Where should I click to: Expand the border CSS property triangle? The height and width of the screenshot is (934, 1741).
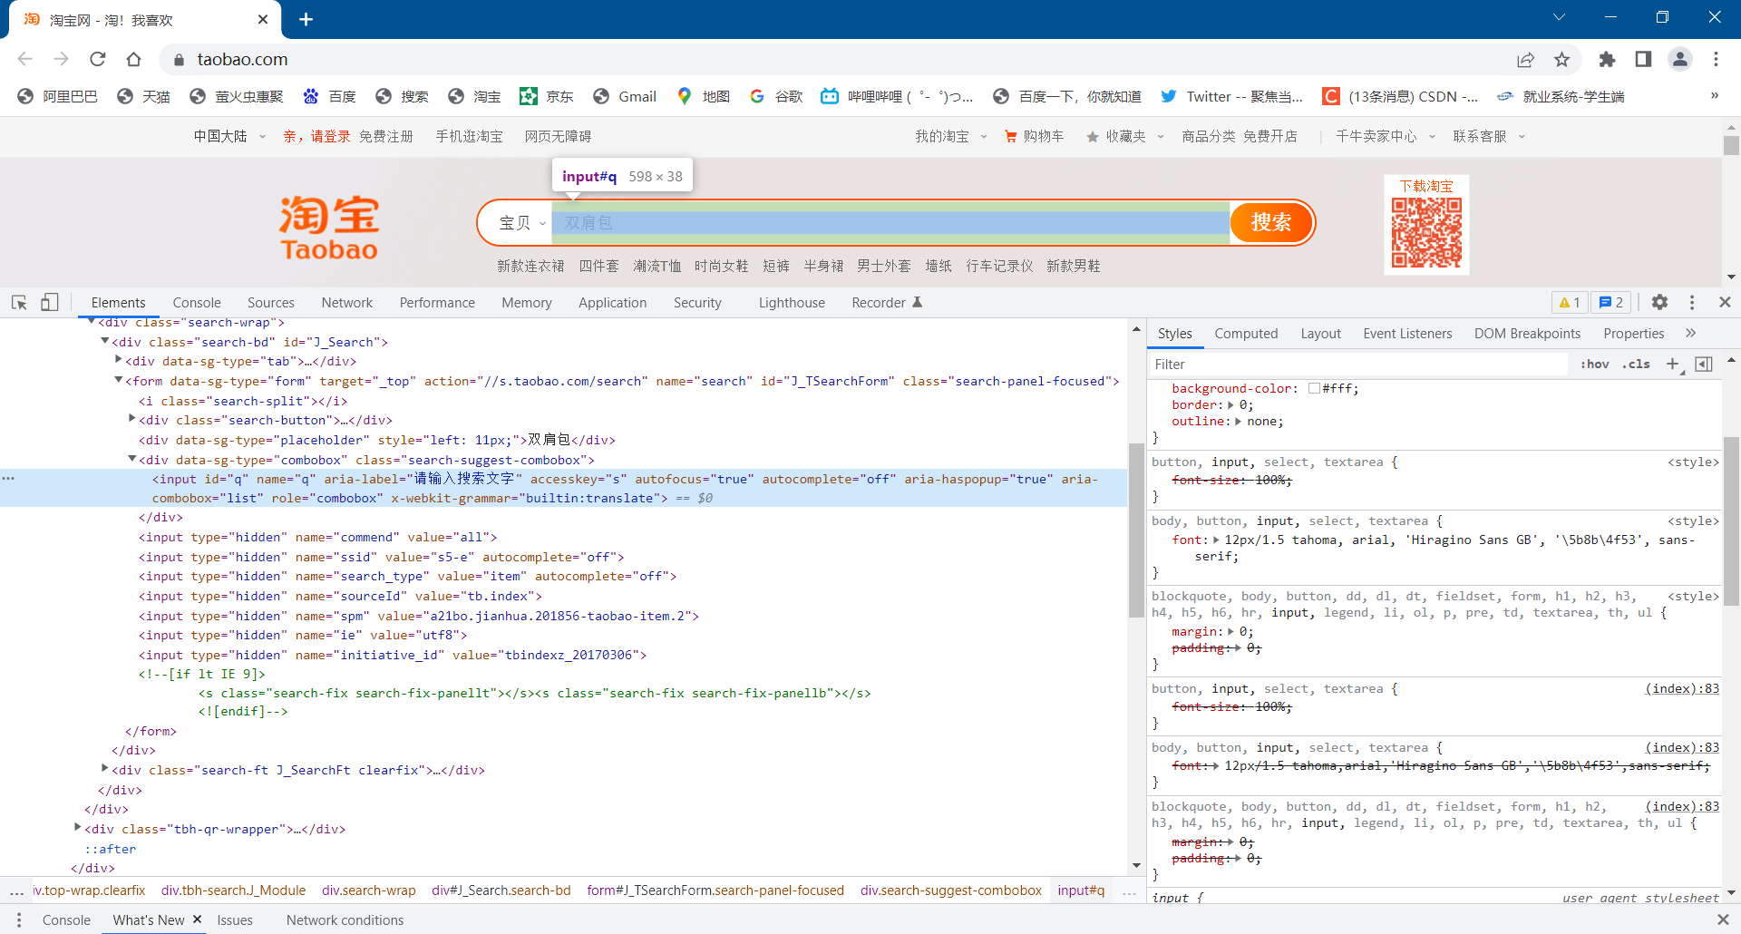[1231, 405]
